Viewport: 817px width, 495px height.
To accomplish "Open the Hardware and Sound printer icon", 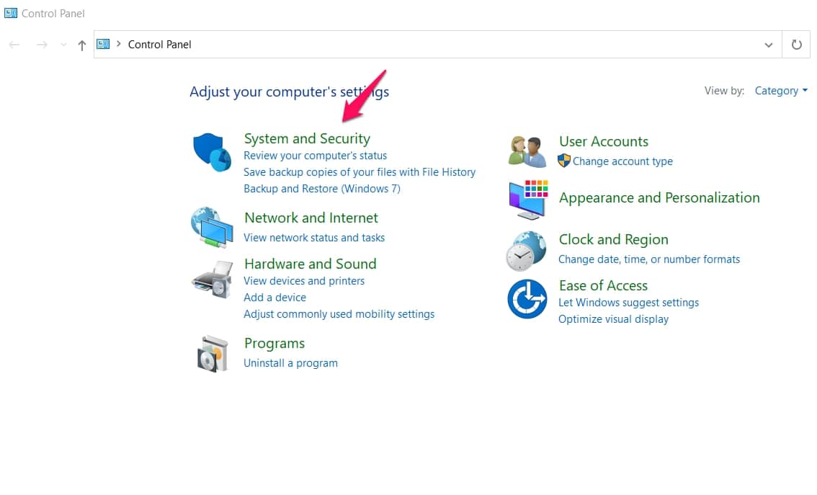I will click(212, 280).
